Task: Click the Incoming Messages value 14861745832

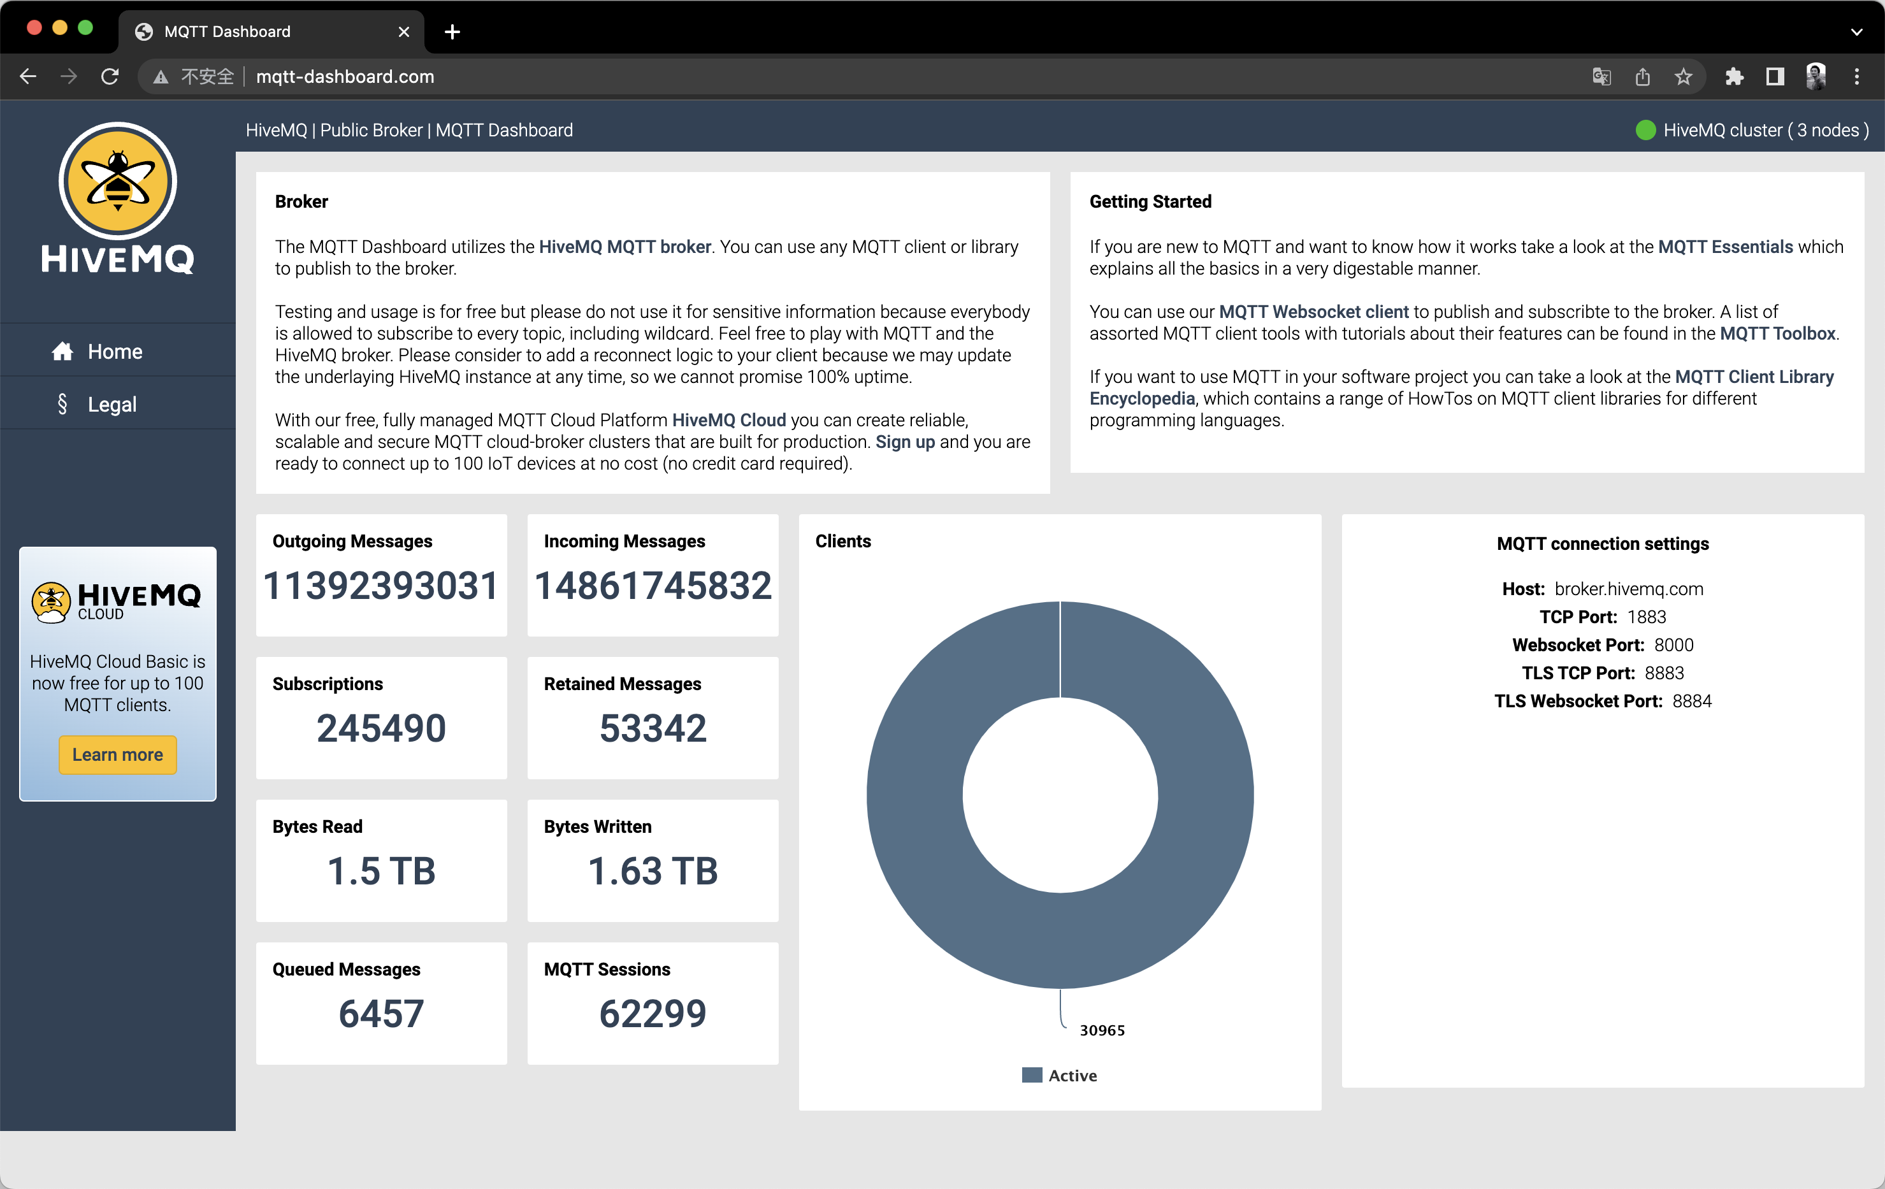Action: click(653, 586)
